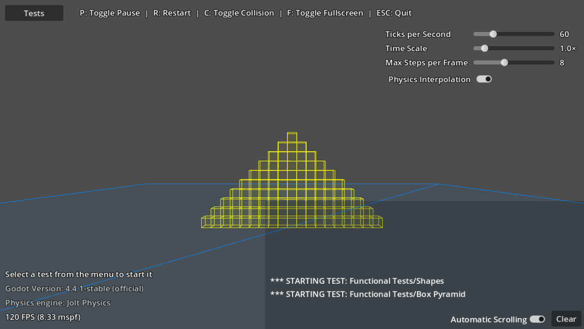Click the 'R: Restart' shortcut hint
The width and height of the screenshot is (584, 329).
coord(172,13)
